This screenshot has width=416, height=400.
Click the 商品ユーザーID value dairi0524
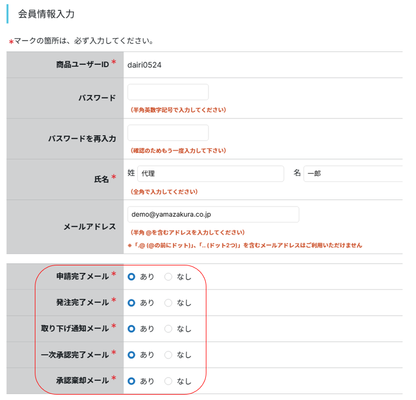tap(144, 65)
